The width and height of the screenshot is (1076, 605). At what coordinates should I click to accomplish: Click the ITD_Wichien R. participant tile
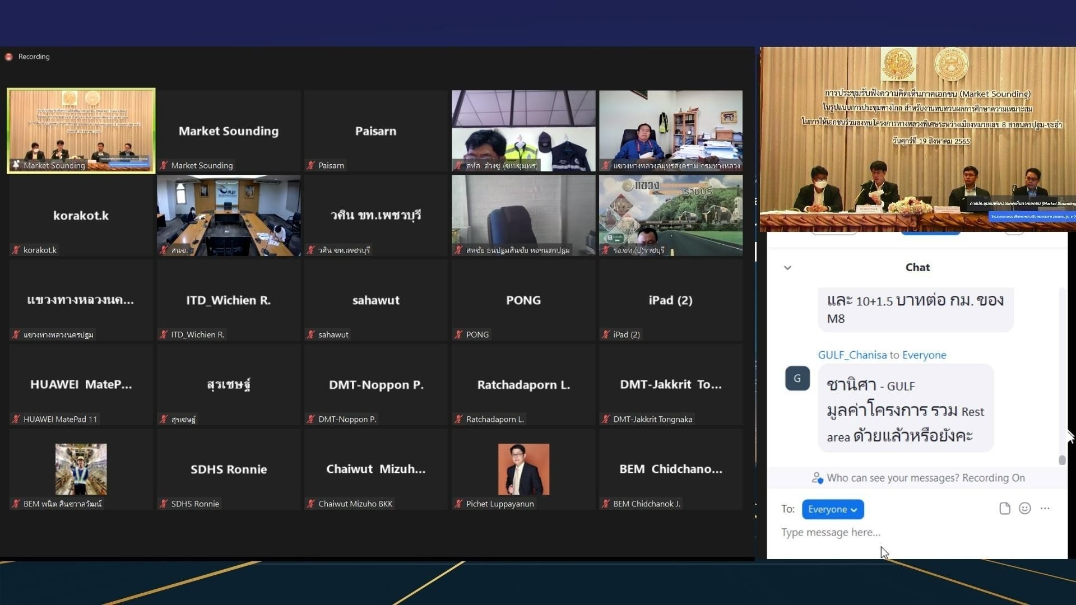point(229,300)
